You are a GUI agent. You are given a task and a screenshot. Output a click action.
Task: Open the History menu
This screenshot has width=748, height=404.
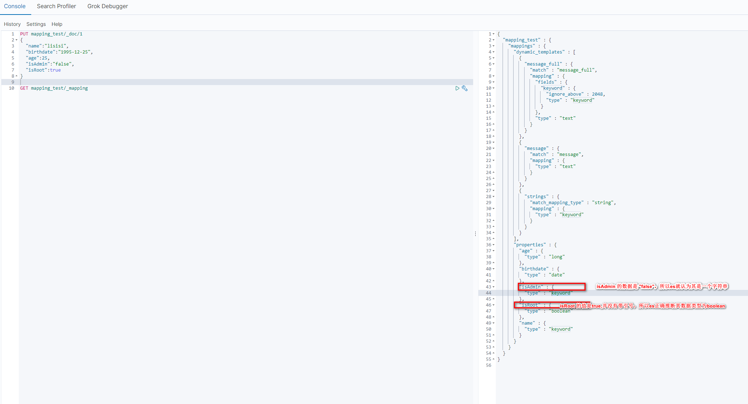pos(12,24)
